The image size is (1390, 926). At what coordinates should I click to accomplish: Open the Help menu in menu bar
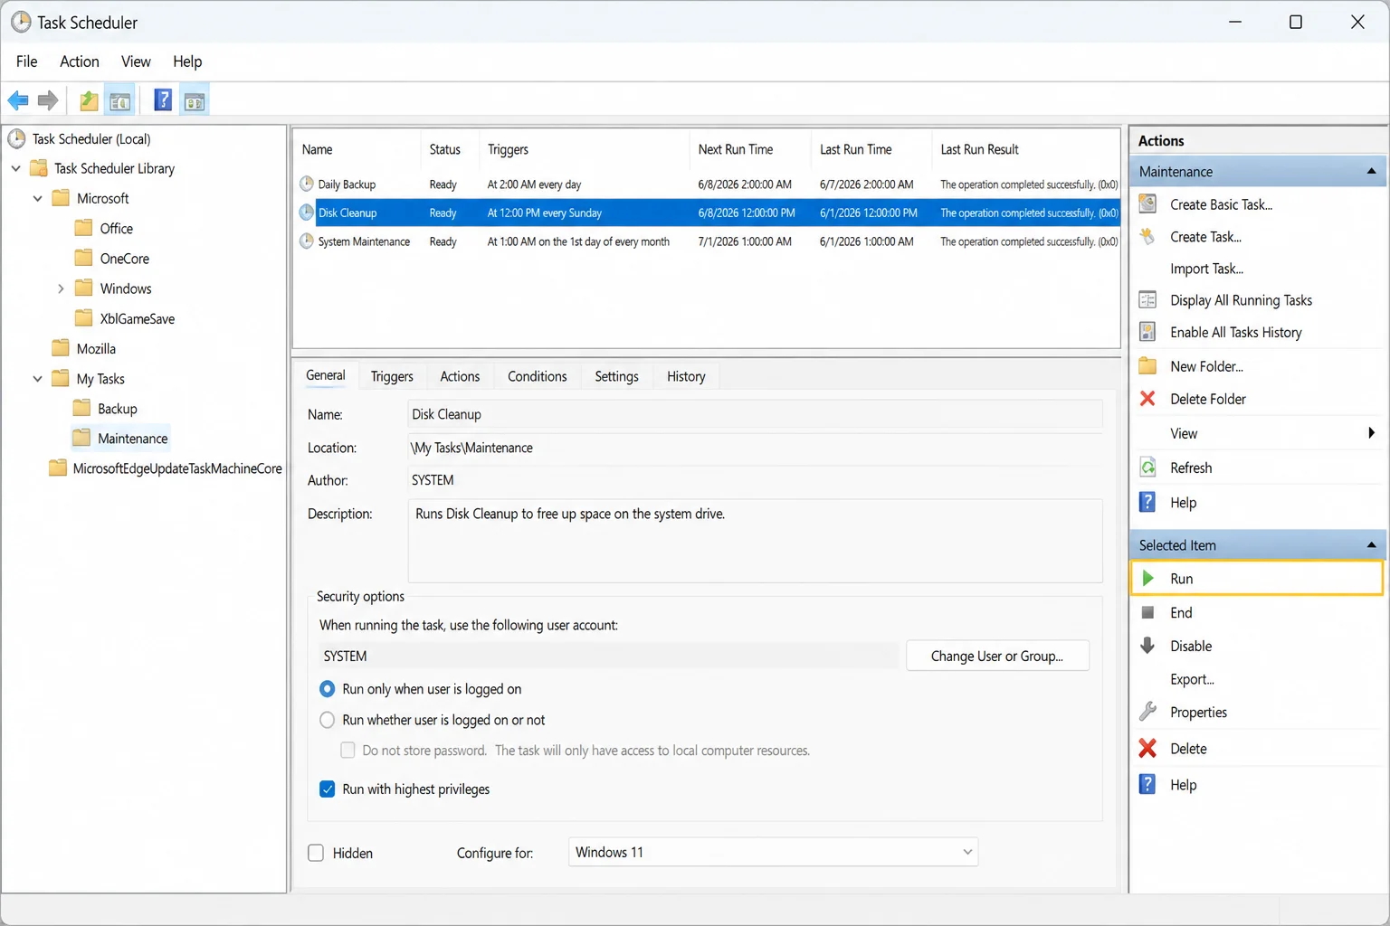(187, 61)
